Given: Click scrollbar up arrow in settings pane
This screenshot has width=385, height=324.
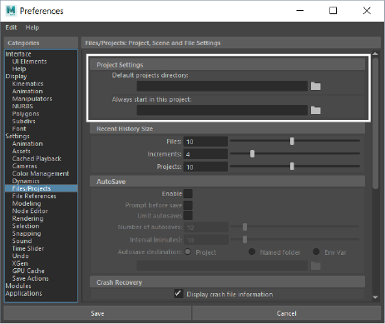Looking at the screenshot, I should (x=375, y=53).
